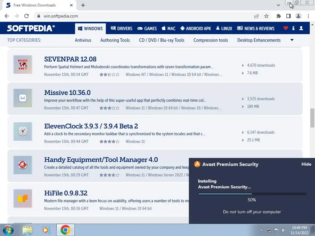
Task: Open the Windows section tab
Action: (x=90, y=29)
